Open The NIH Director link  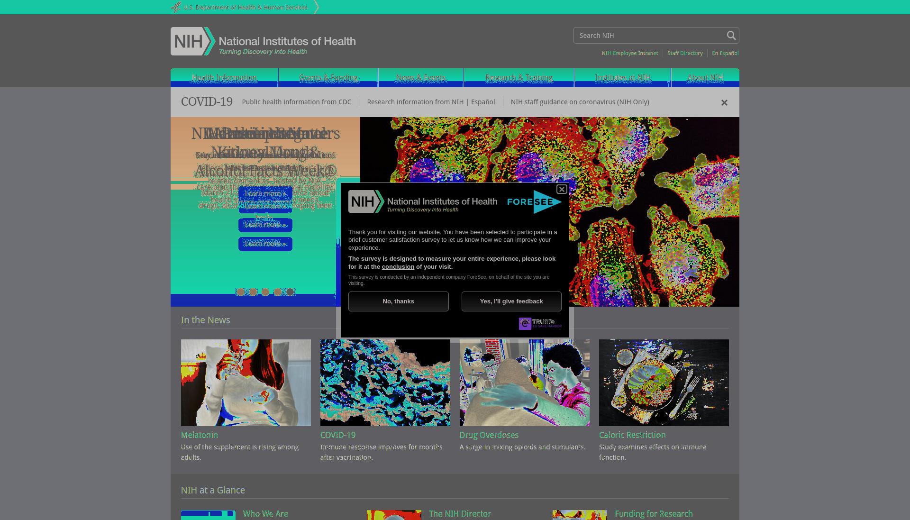pyautogui.click(x=460, y=514)
